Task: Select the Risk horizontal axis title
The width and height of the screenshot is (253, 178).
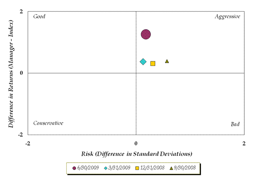Action: coord(137,154)
